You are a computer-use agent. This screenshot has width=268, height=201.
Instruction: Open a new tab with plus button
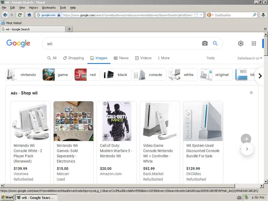(x=69, y=29)
